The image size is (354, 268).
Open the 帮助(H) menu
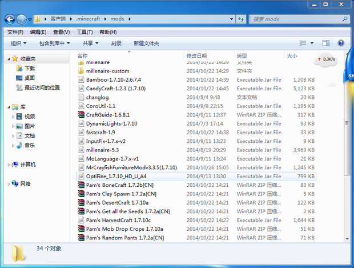pyautogui.click(x=108, y=32)
